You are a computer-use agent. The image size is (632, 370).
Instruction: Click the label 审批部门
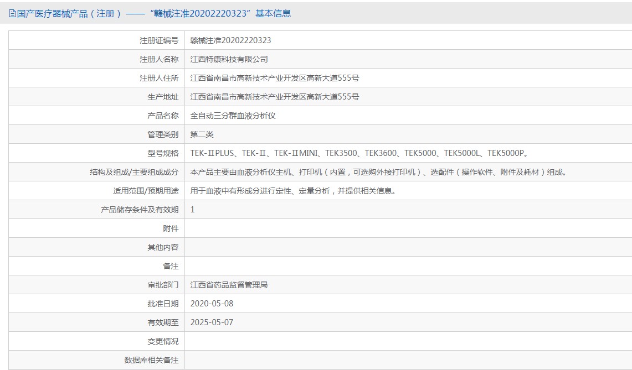(163, 285)
